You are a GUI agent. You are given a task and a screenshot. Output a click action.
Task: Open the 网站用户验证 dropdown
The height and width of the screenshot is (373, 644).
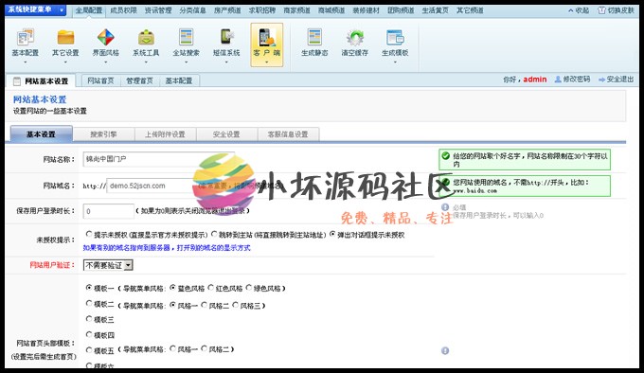click(x=108, y=265)
